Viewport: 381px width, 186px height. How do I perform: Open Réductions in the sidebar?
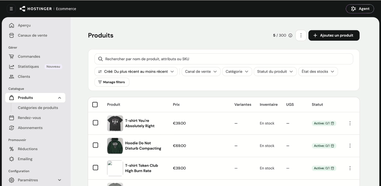click(28, 149)
